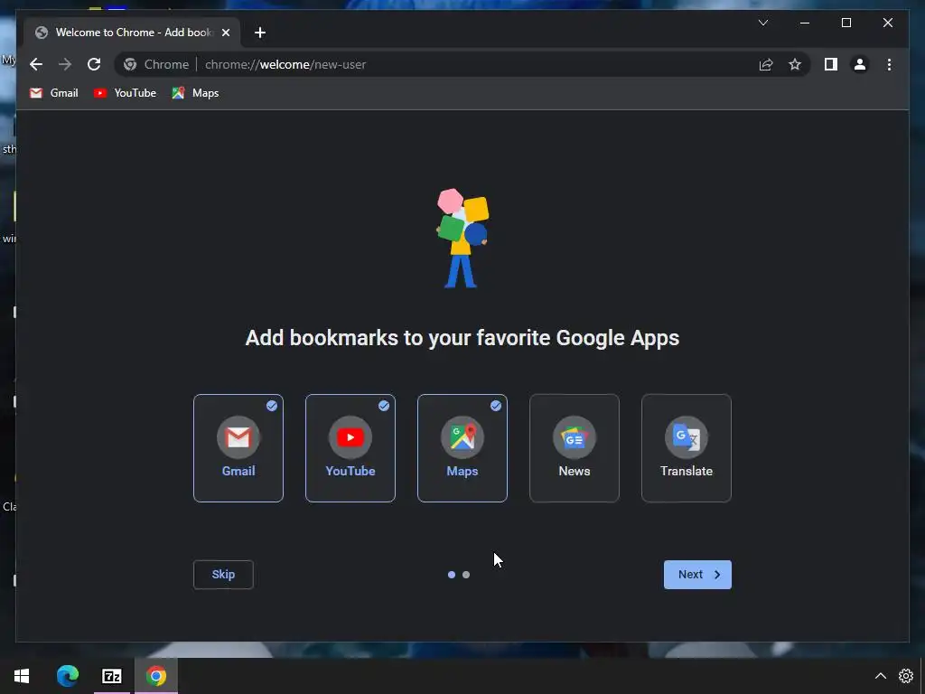The width and height of the screenshot is (925, 694).
Task: Click the Chrome site info chip in the address bar
Action: [157, 64]
